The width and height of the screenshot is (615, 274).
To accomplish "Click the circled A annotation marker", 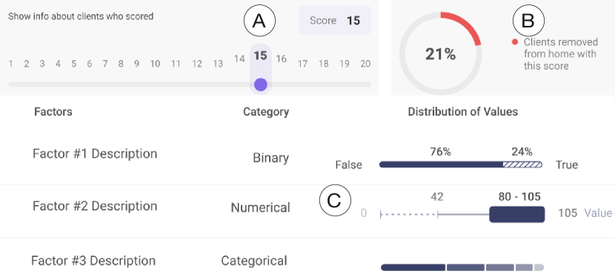I will tap(259, 22).
